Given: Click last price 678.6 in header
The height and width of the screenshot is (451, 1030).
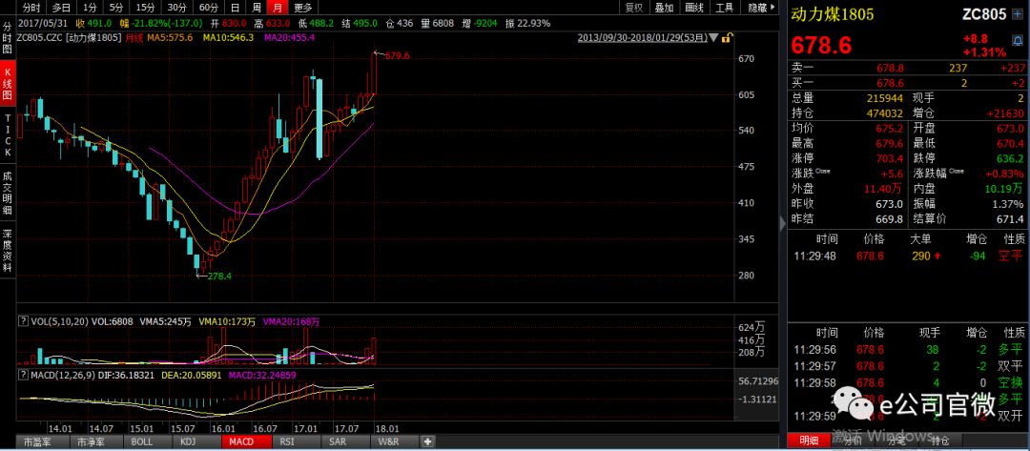Looking at the screenshot, I should click(821, 46).
